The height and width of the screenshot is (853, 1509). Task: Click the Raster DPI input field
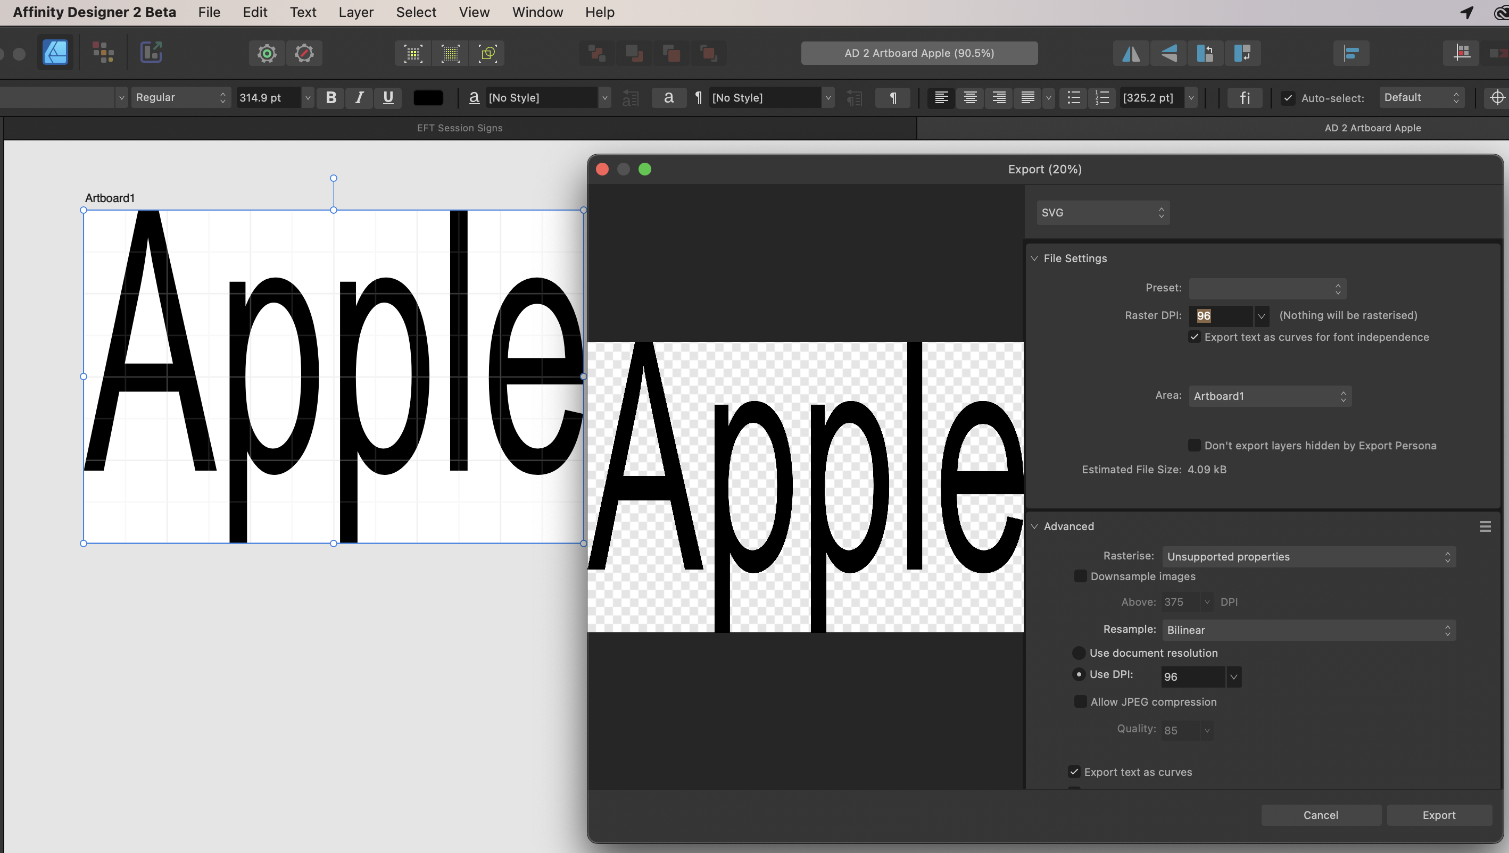pyautogui.click(x=1221, y=316)
